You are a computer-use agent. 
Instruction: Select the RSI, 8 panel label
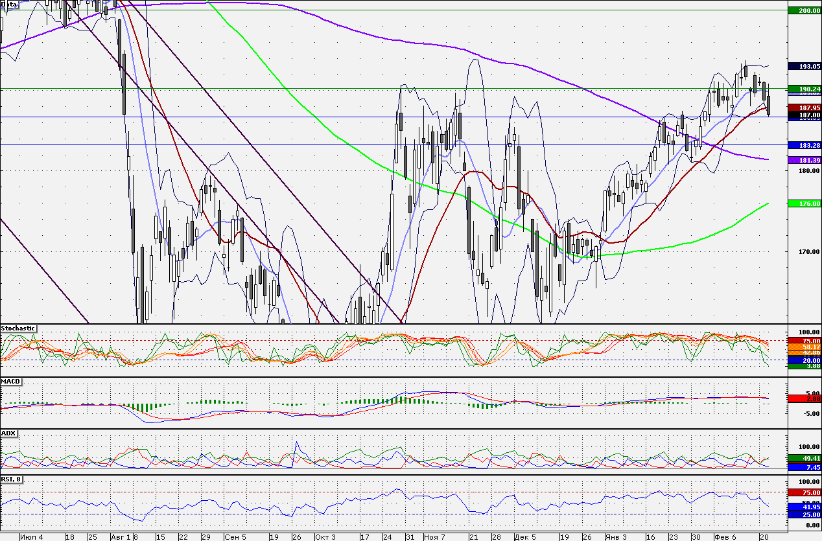point(13,479)
